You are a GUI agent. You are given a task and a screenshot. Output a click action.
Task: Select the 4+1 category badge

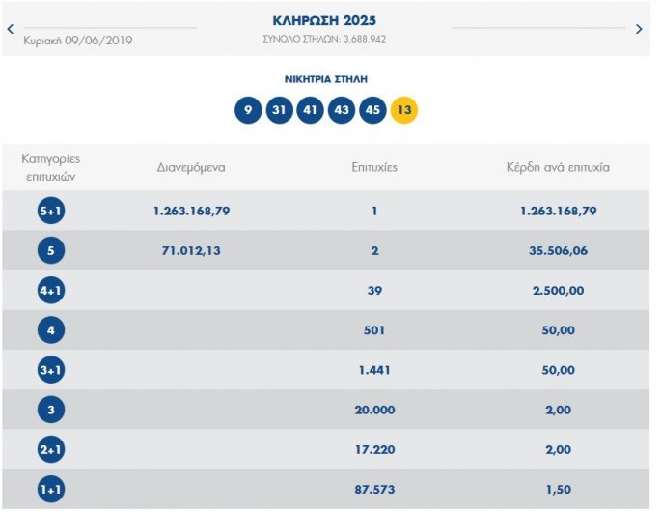tap(51, 291)
